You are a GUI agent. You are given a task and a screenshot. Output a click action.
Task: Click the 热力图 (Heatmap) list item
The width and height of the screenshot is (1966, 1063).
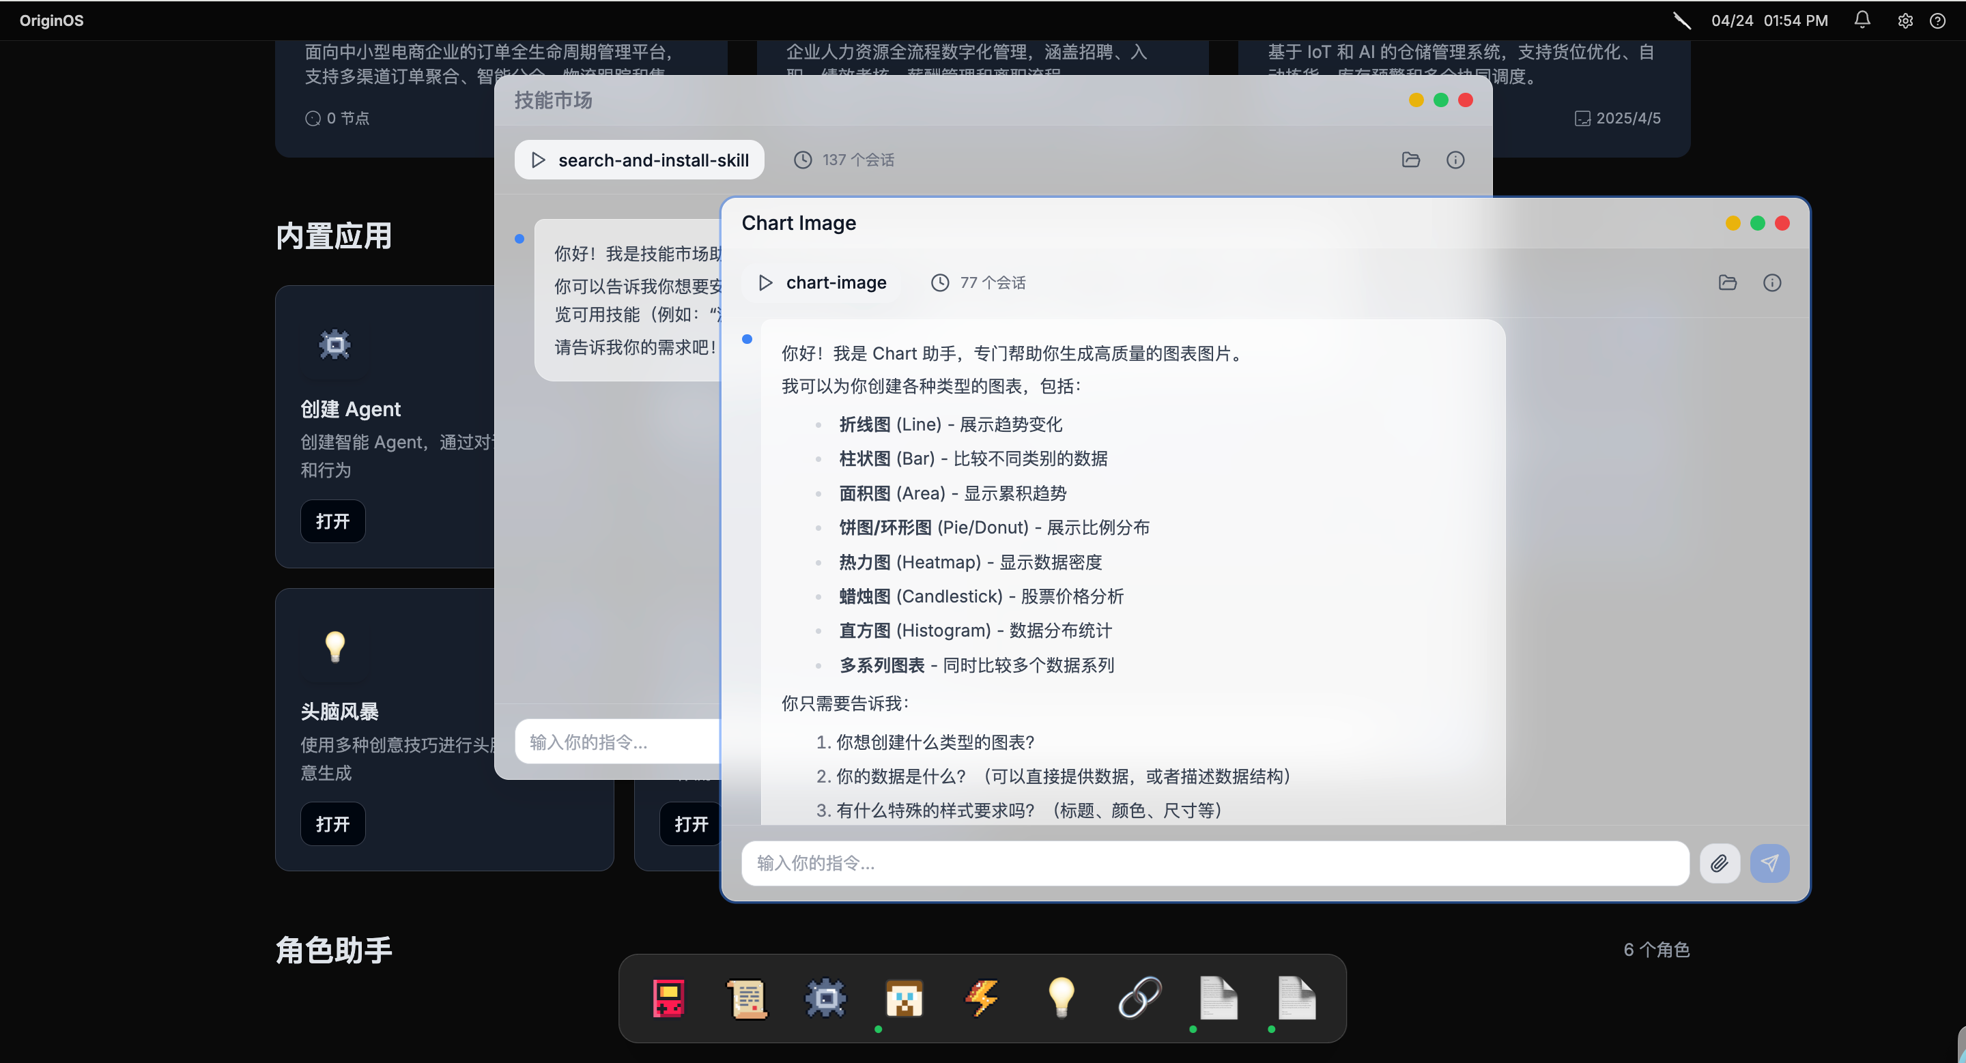pos(970,562)
